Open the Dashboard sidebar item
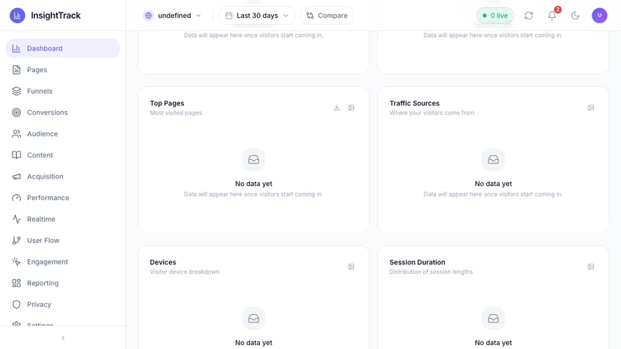Viewport: 621px width, 349px height. (x=63, y=48)
